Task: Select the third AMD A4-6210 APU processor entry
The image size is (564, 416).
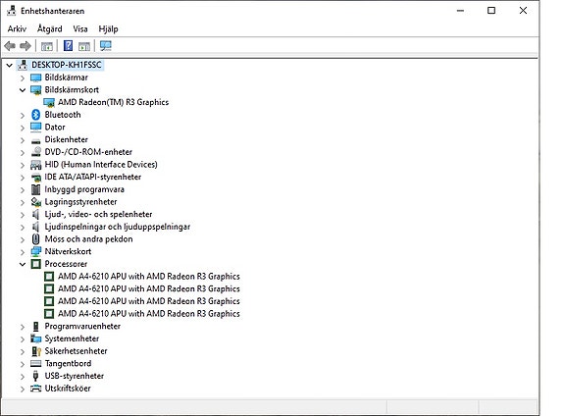Action: 149,301
